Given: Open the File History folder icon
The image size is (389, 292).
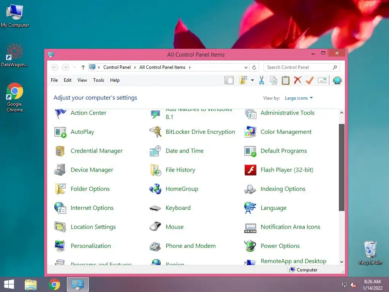Looking at the screenshot, I should coord(156,170).
